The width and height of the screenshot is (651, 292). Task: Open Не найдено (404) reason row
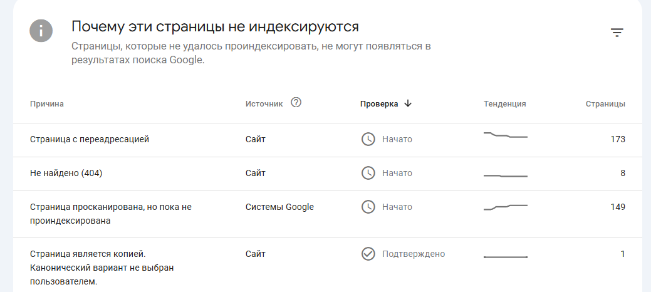point(328,174)
